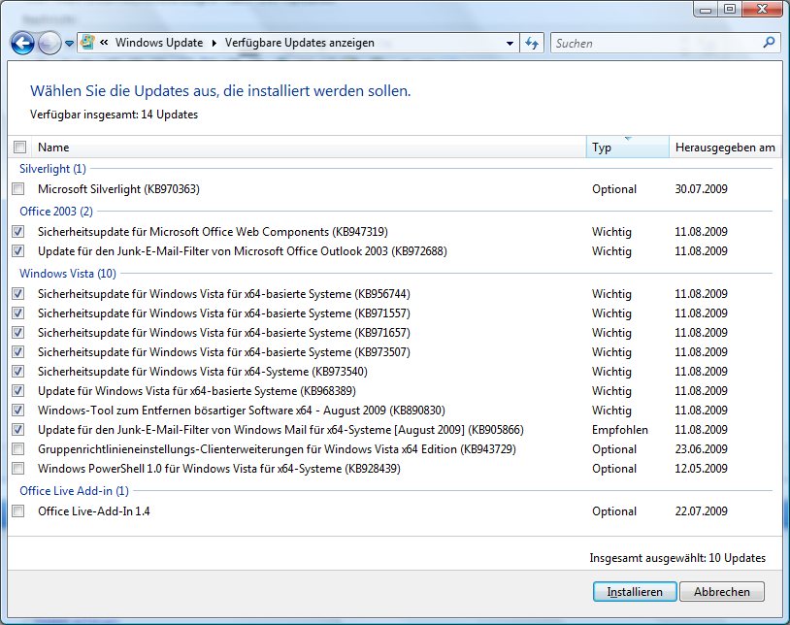Minimize the Windows Update window

click(706, 10)
